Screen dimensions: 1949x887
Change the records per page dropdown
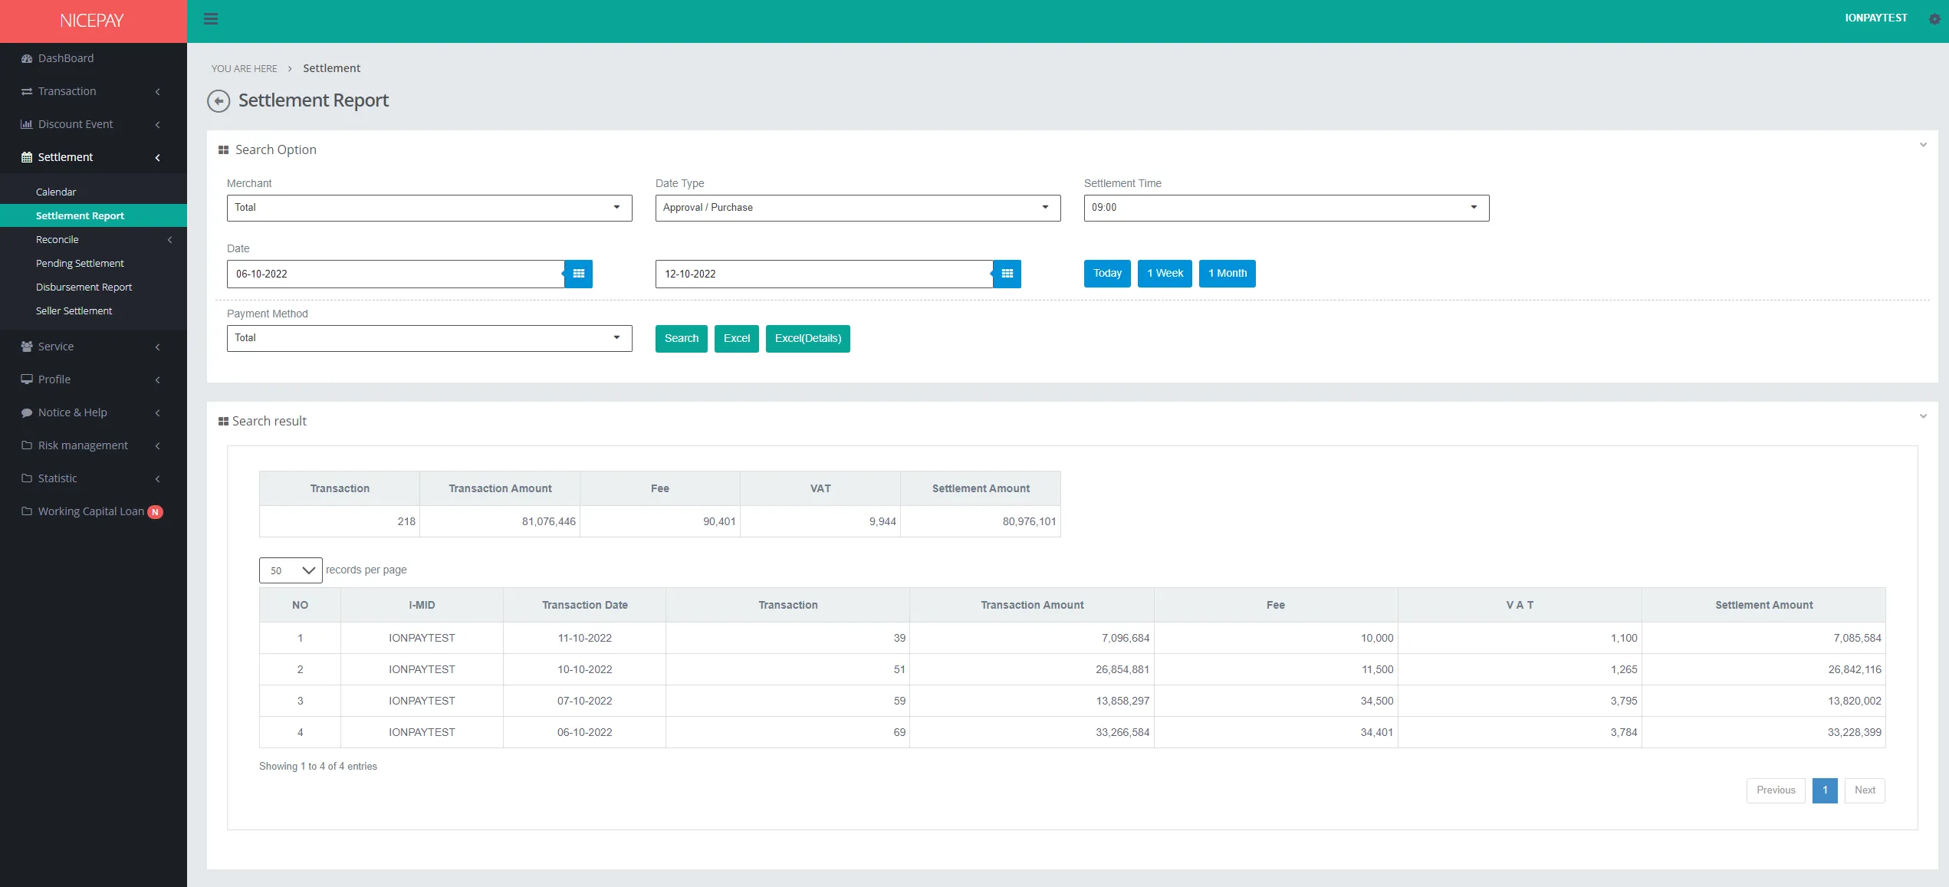[291, 570]
